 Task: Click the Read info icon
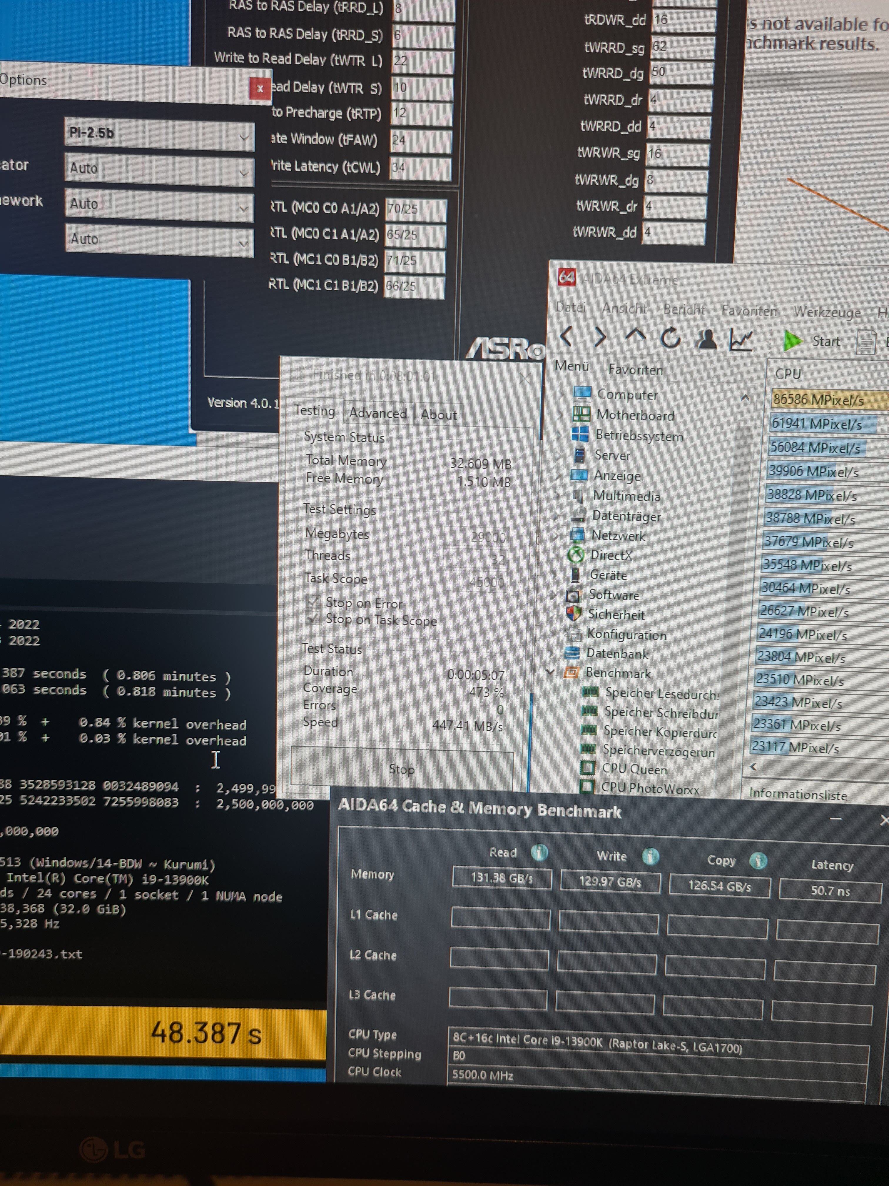(539, 852)
